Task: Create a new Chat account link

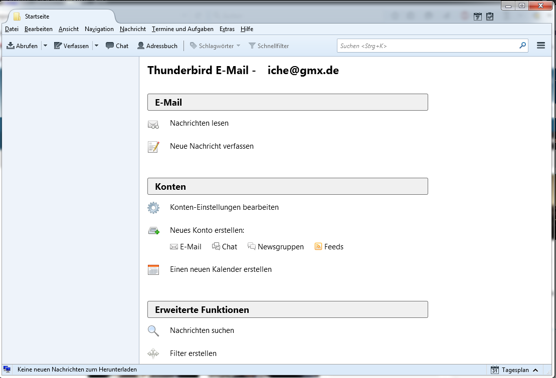Action: [x=225, y=246]
